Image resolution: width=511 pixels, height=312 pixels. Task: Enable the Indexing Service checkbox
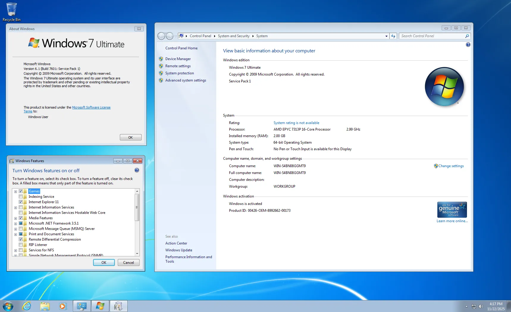pyautogui.click(x=21, y=197)
